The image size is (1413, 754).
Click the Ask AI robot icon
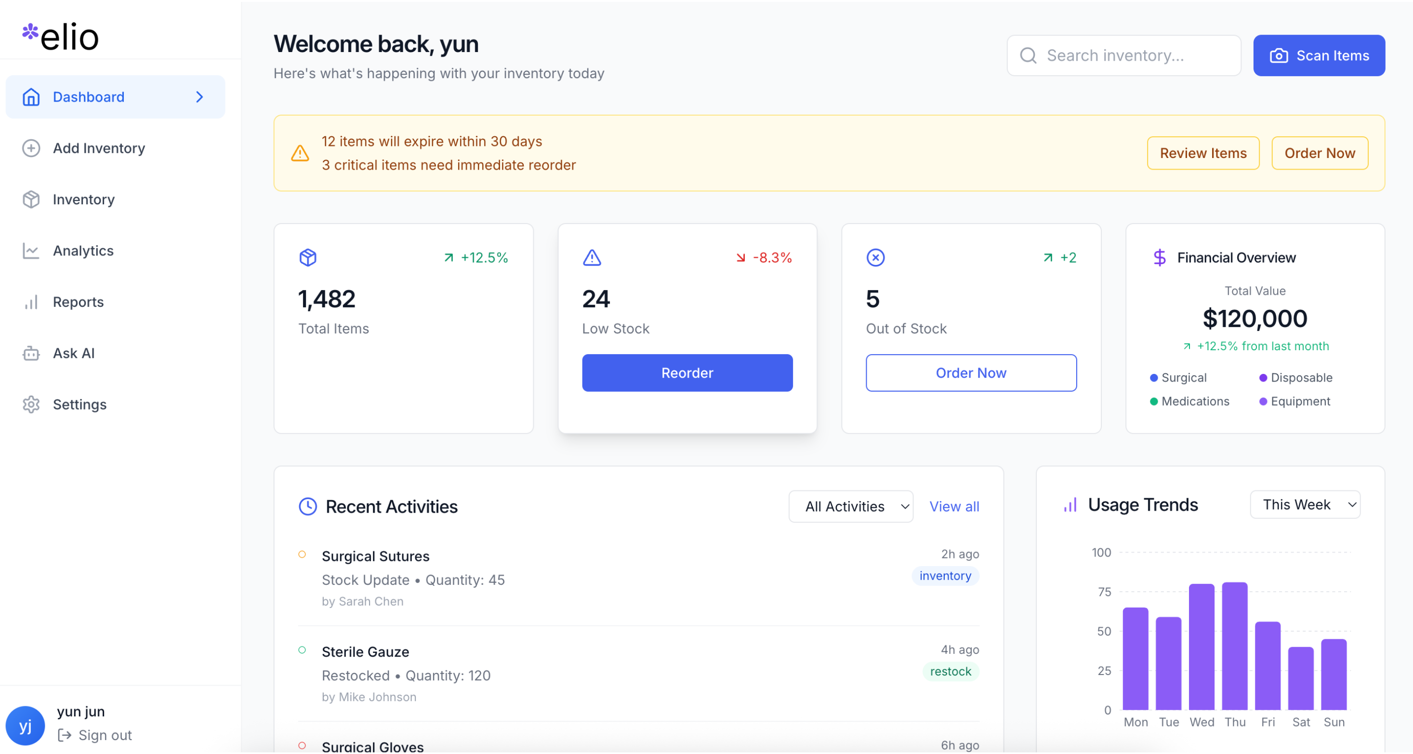coord(31,353)
